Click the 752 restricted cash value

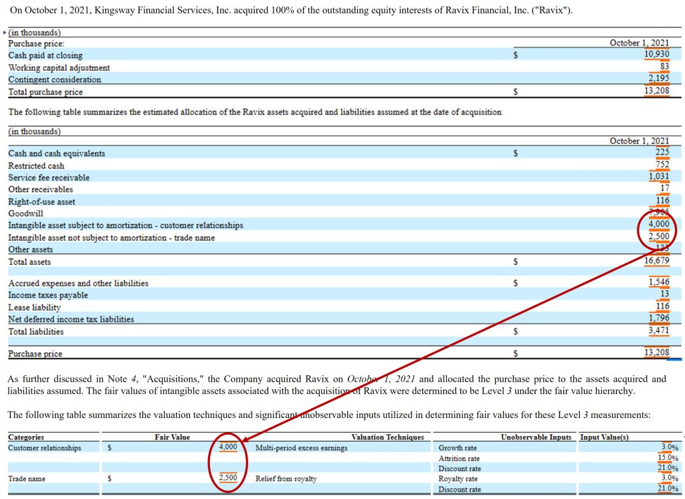tap(662, 165)
